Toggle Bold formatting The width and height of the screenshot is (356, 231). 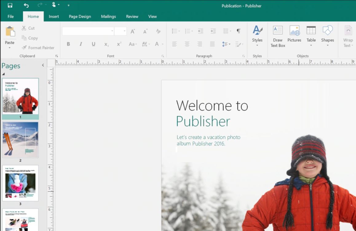click(68, 44)
